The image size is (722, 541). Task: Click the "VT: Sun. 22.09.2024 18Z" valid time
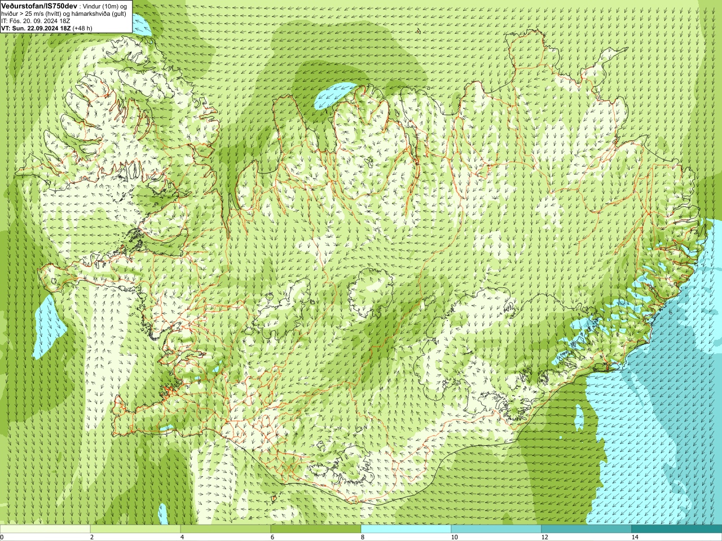tap(36, 28)
